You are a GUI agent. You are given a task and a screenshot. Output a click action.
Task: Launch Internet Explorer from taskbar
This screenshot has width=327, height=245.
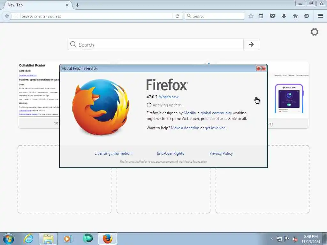[x=28, y=239]
